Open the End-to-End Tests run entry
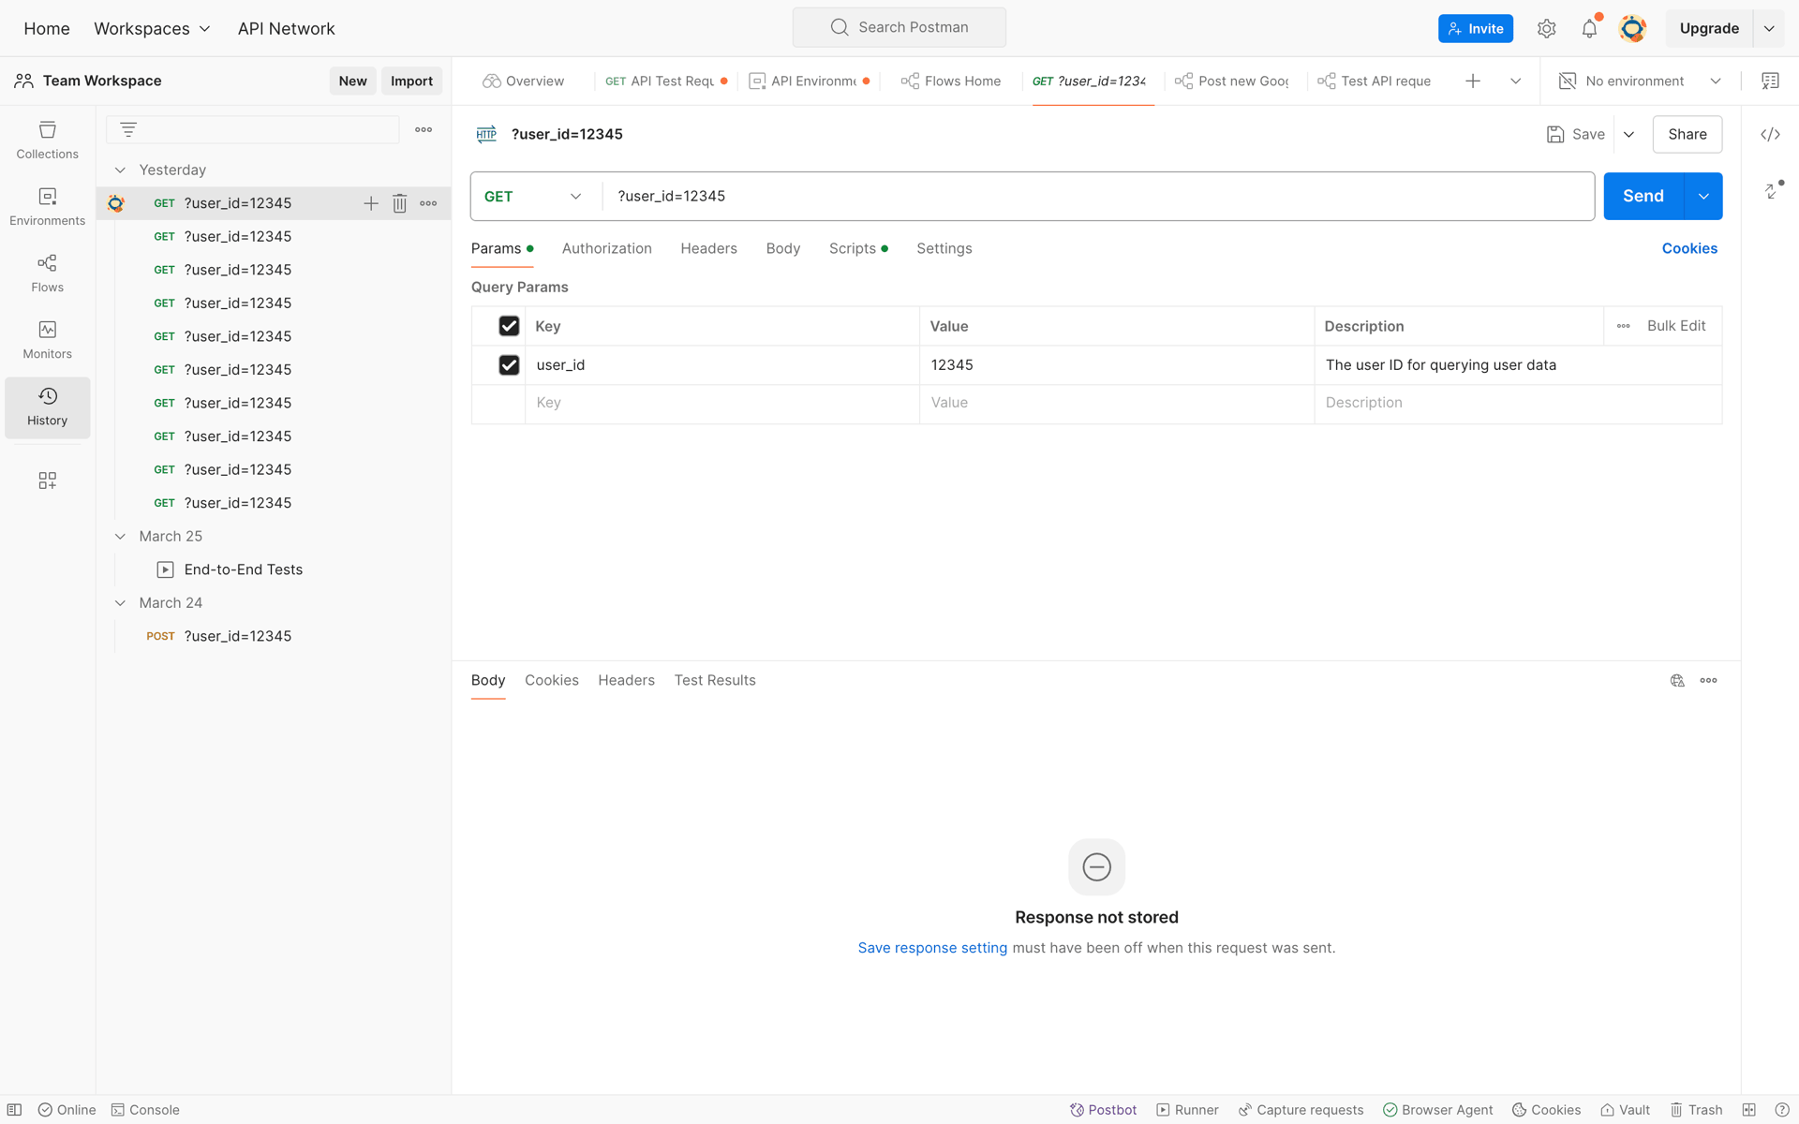The height and width of the screenshot is (1124, 1799). (x=274, y=570)
